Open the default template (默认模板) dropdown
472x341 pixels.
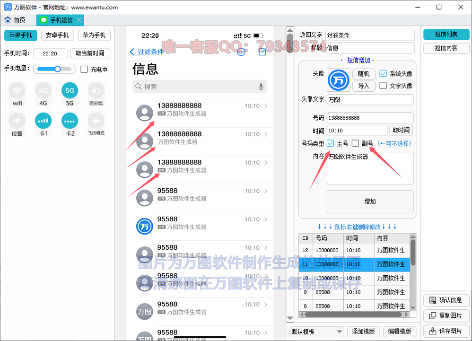pos(316,332)
